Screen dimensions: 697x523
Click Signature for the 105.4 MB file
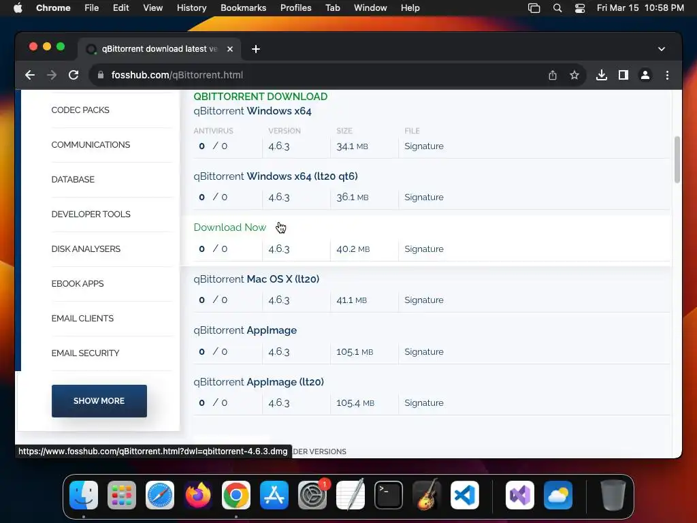click(x=423, y=402)
